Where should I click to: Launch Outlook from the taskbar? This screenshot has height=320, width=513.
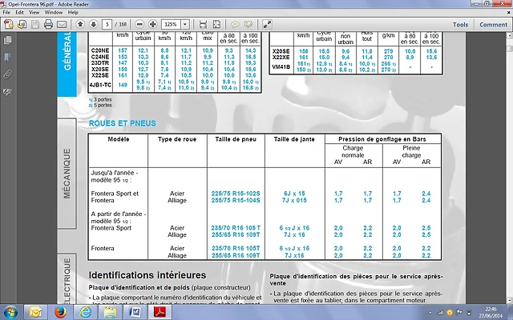coord(35,313)
